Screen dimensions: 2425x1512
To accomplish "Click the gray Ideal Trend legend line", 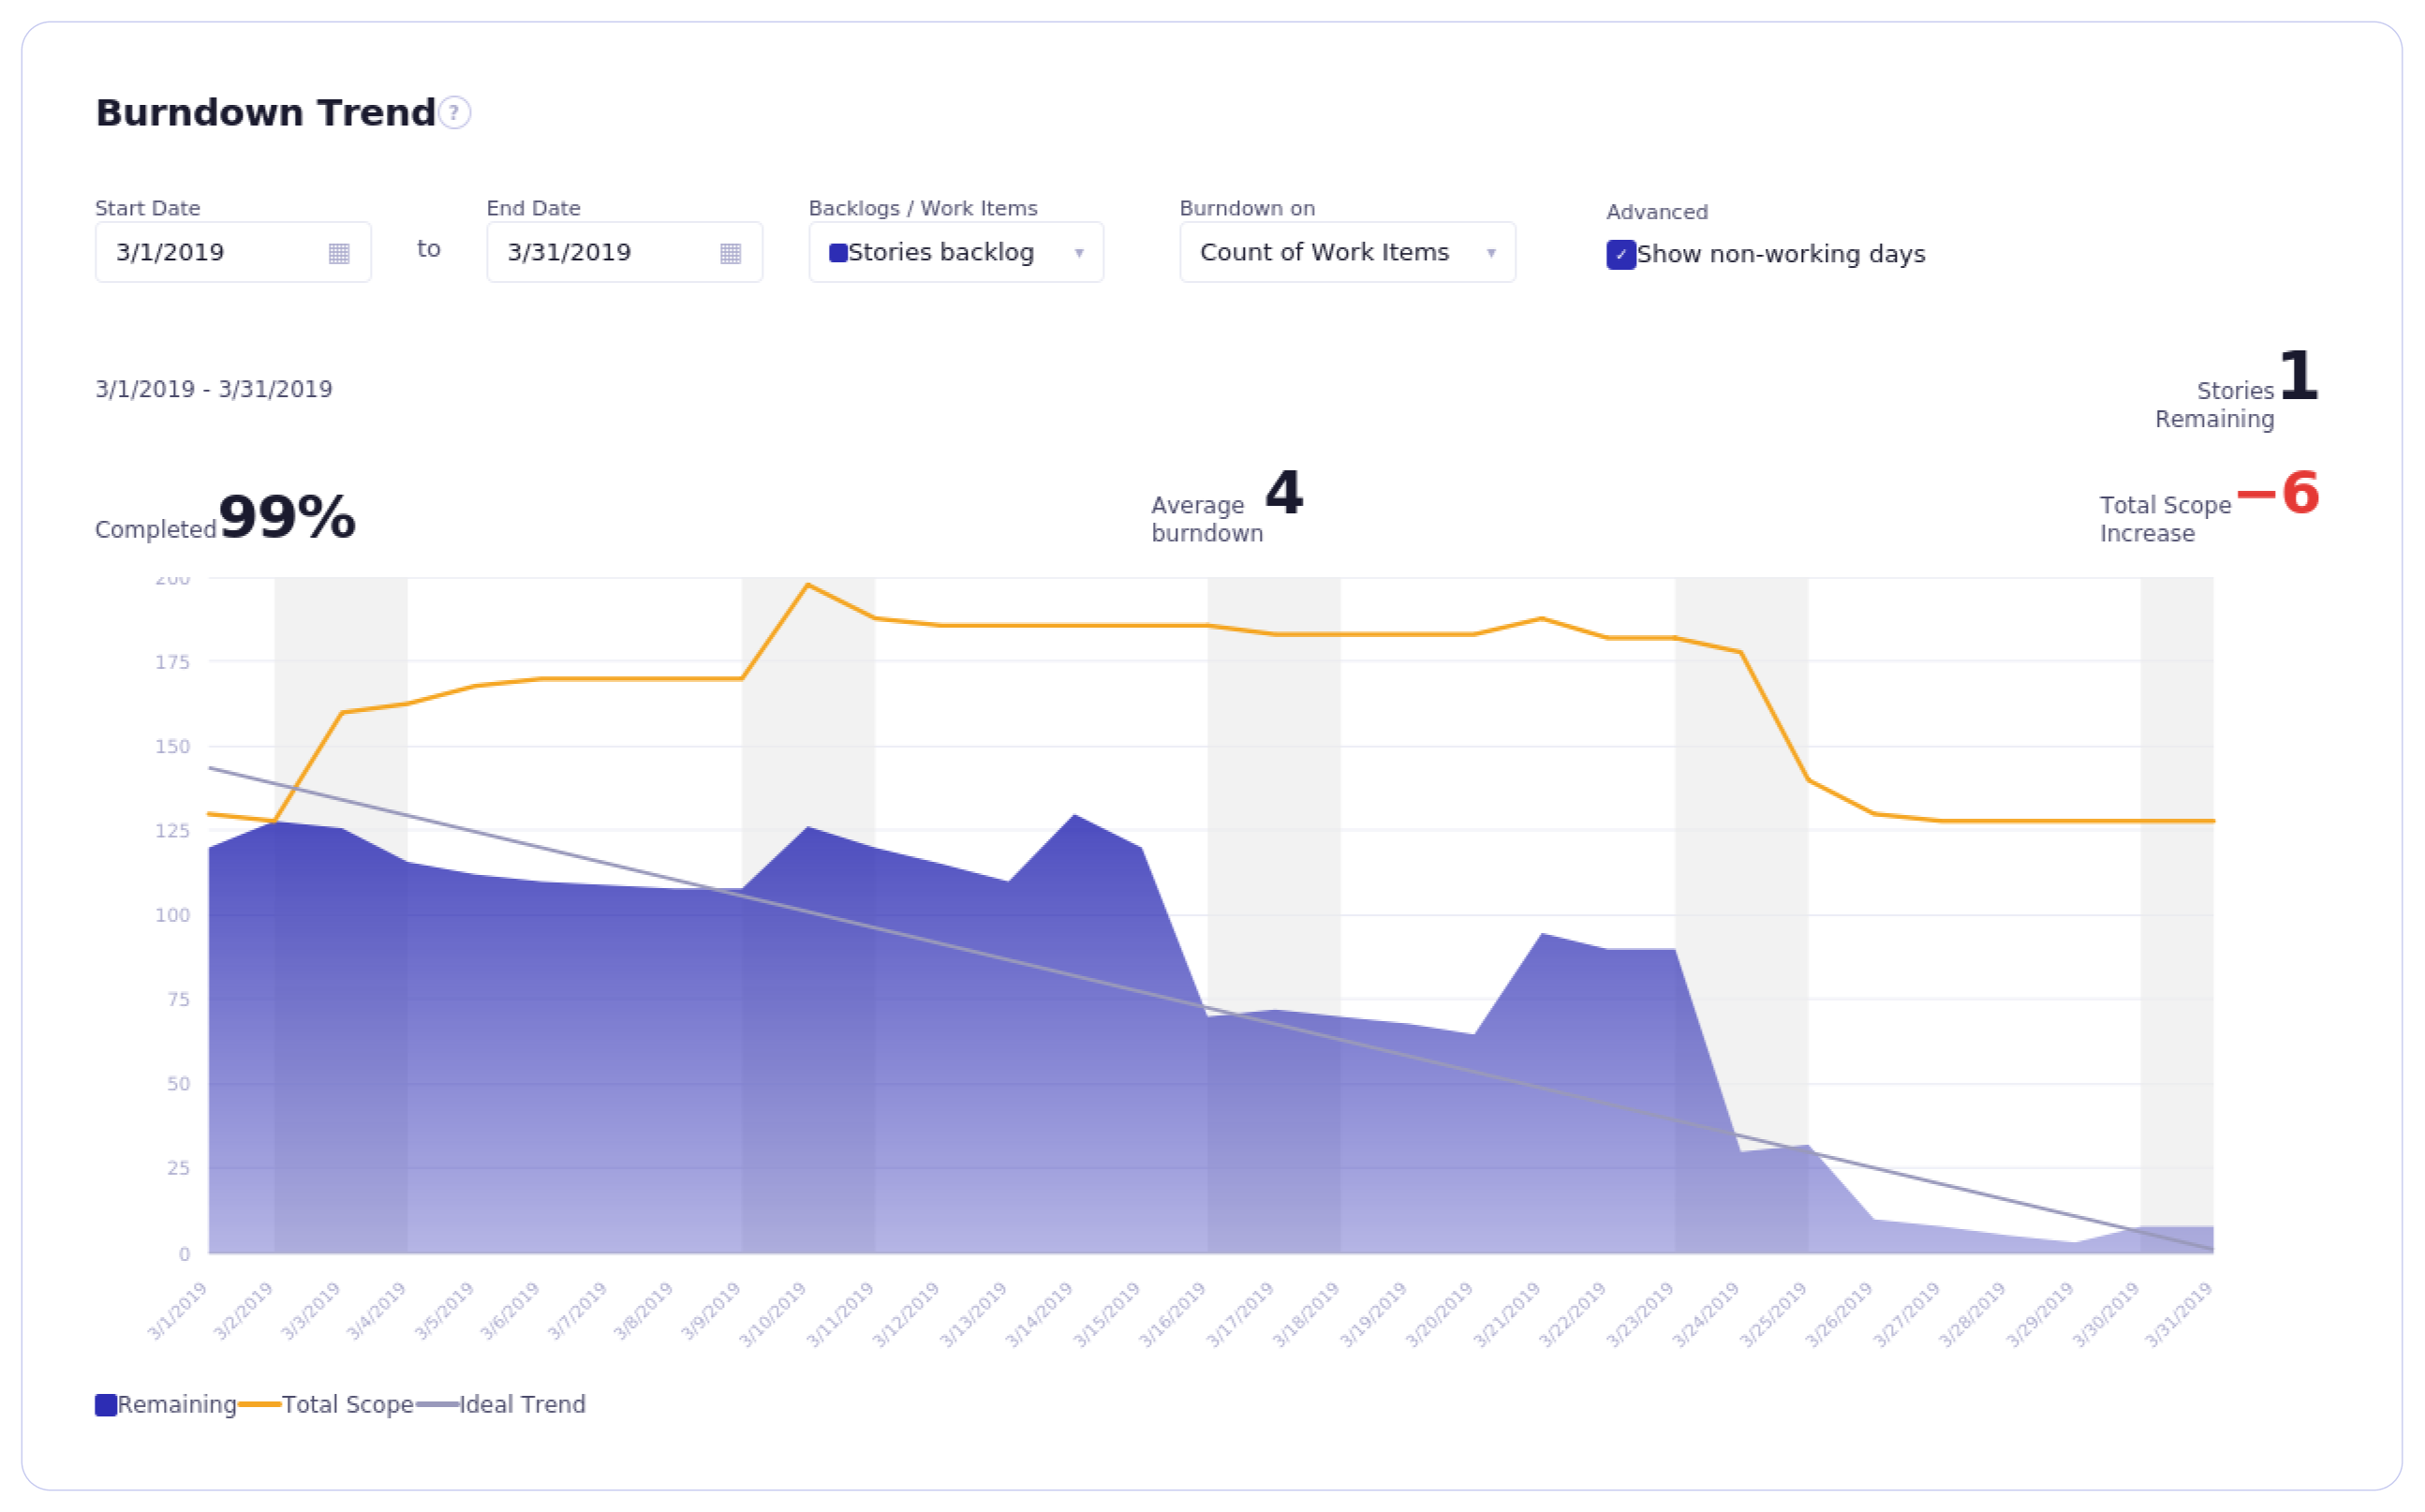I will point(436,1405).
